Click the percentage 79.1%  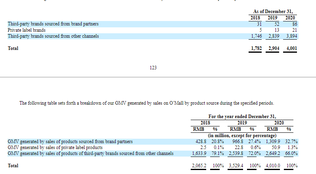point(218,153)
